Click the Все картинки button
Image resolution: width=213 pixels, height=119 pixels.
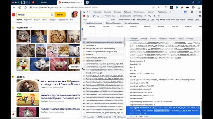(74, 67)
